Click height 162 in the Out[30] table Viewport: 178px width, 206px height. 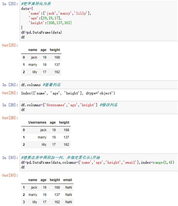(x=57, y=202)
